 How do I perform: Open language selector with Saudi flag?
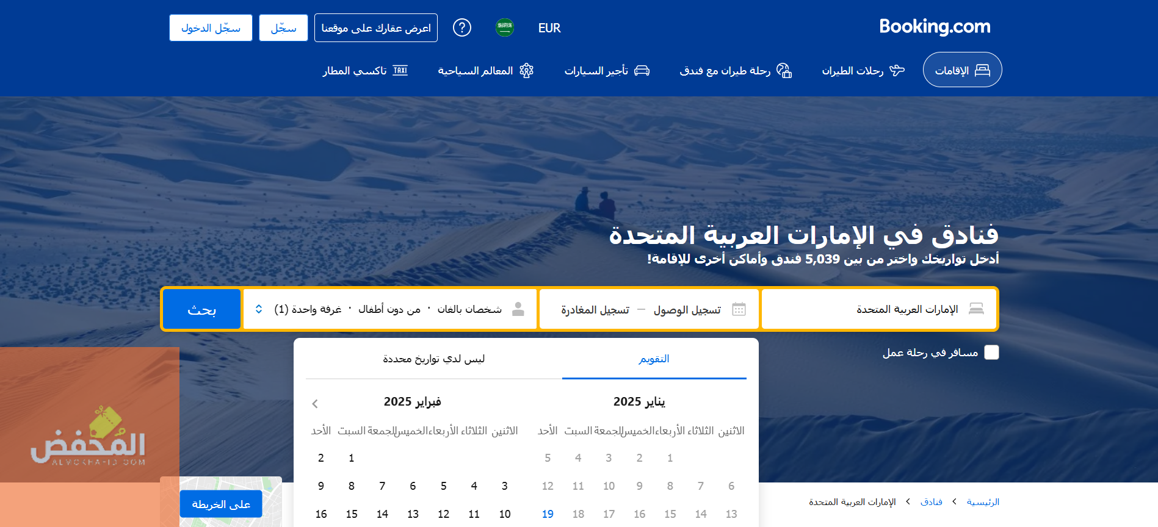pos(505,27)
